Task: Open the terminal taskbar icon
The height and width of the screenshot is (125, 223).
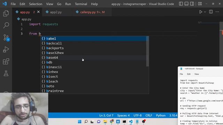Action: coord(124,122)
